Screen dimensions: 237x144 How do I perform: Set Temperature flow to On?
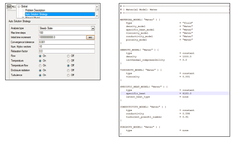[x=40, y=66]
